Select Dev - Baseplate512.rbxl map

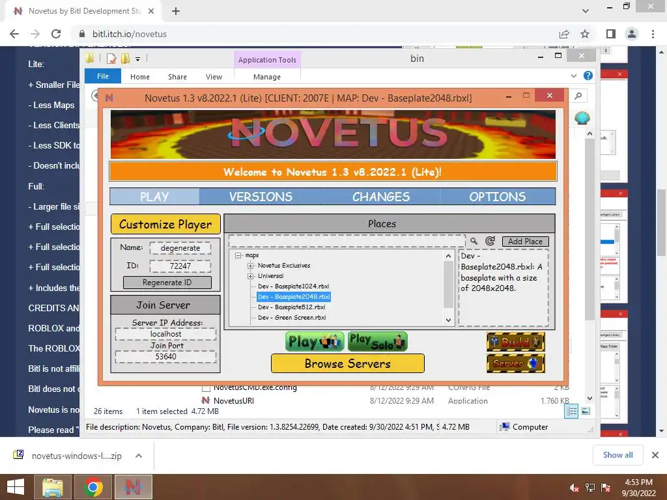pyautogui.click(x=291, y=307)
